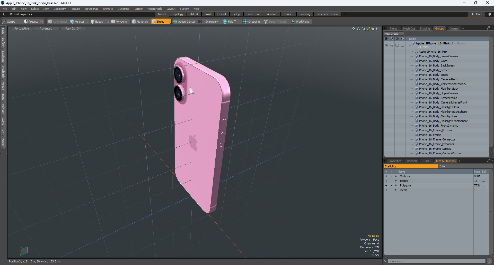
Task: Tick the first empty checkbox of the group row
Action: [x=397, y=45]
